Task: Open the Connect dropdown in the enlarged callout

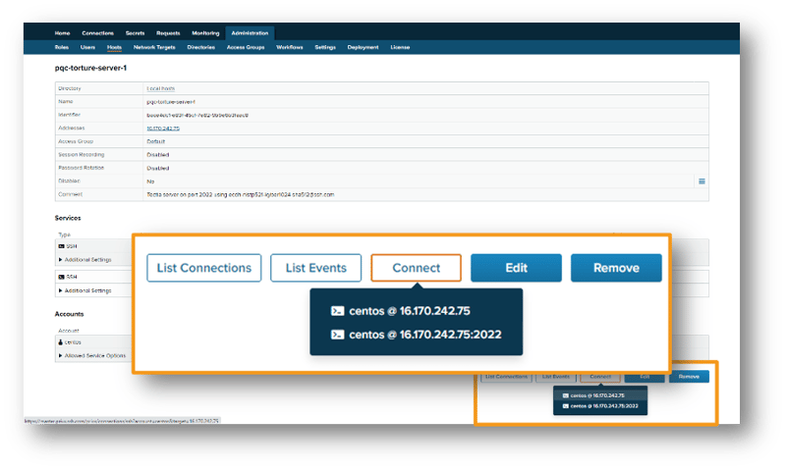Action: 416,268
